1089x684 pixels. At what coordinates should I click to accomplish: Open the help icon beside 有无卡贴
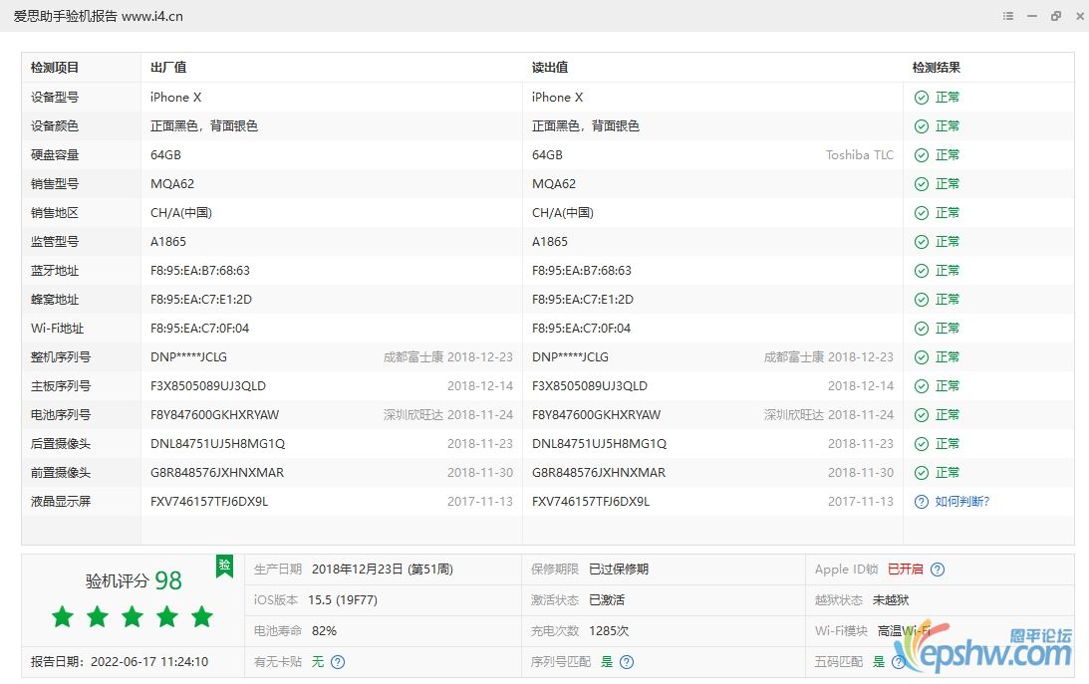338,662
